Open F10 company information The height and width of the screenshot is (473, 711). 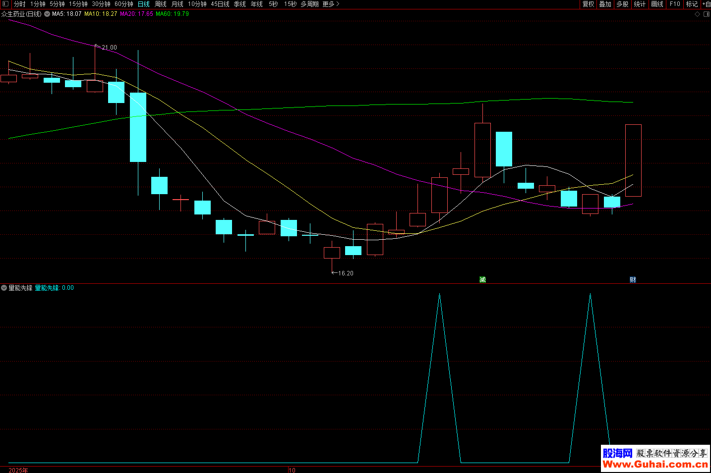pos(675,4)
